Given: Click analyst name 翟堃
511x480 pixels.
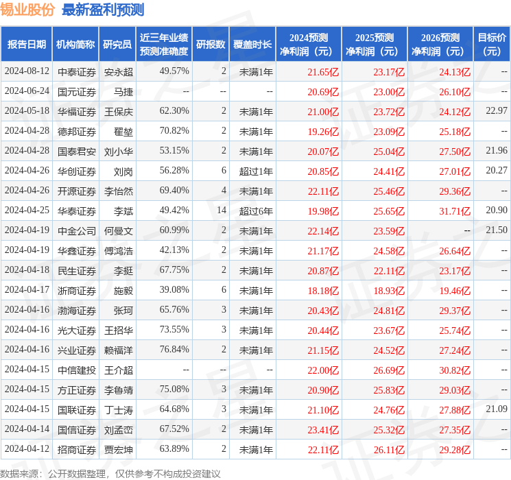Looking at the screenshot, I should (123, 132).
